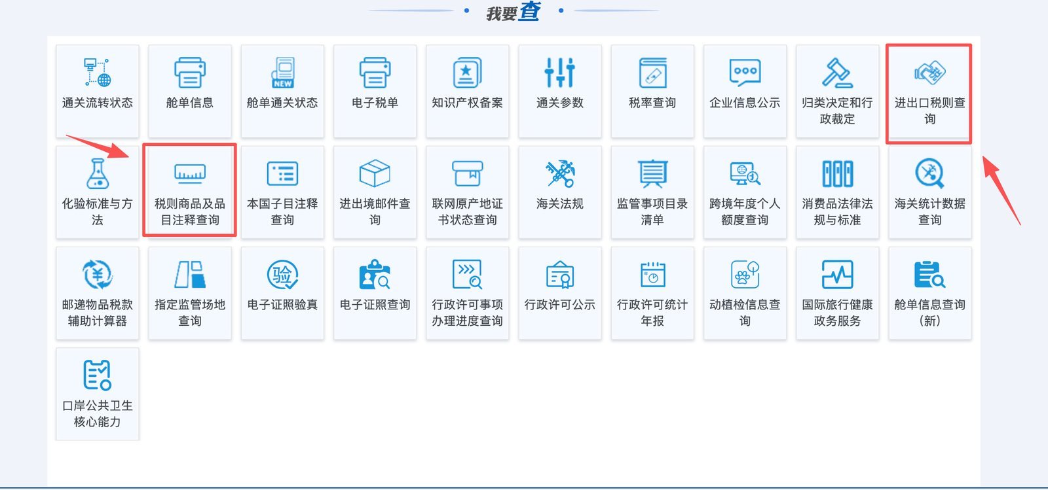Click the 舱单信息查询（新） clipboard icon
The image size is (1048, 490).
coord(930,274)
